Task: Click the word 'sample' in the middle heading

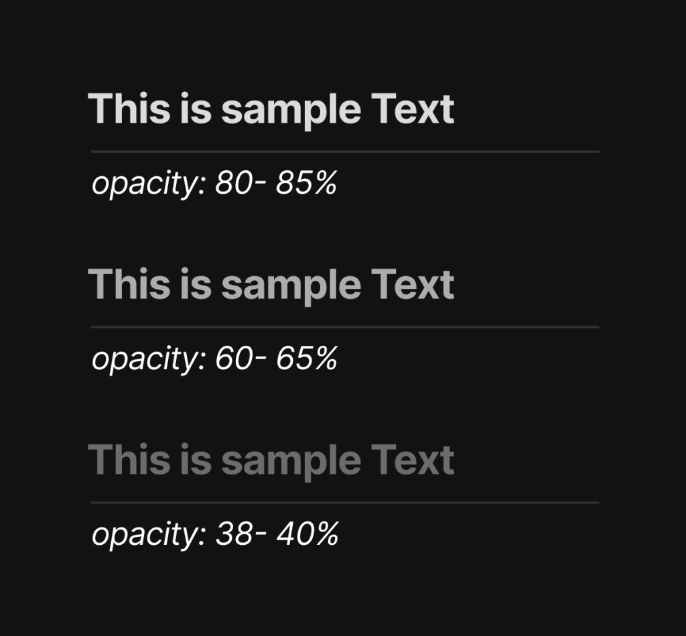Action: click(291, 287)
